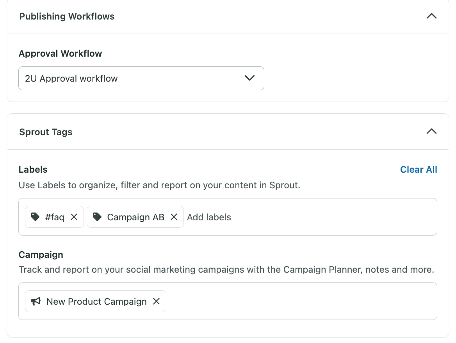Image resolution: width=456 pixels, height=343 pixels.
Task: Click the X next to Campaign AB
Action: tap(174, 217)
